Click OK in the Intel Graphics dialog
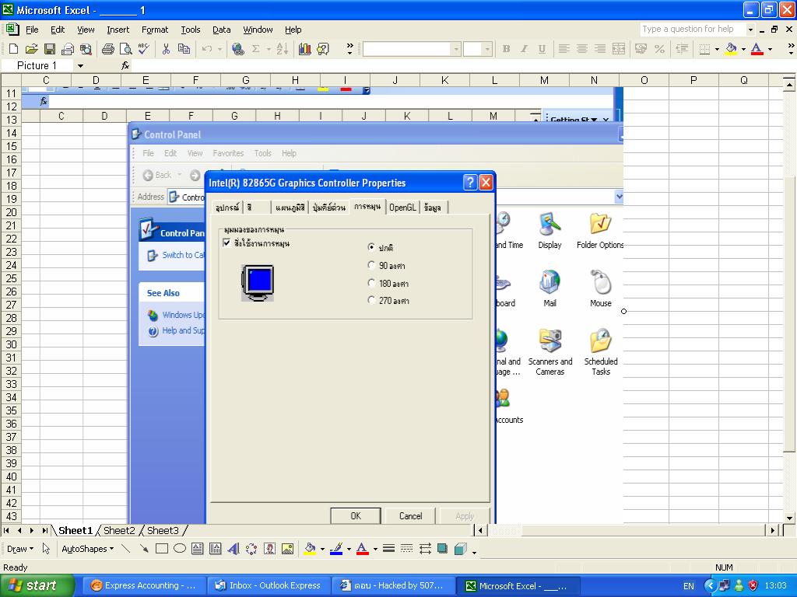This screenshot has height=597, width=797. point(355,516)
